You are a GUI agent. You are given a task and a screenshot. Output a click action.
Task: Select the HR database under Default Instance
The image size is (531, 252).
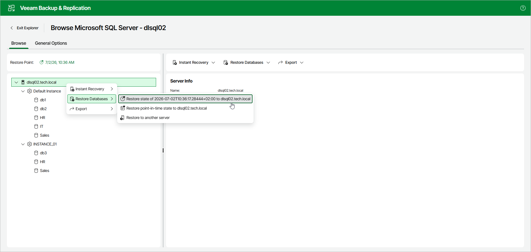coord(43,118)
